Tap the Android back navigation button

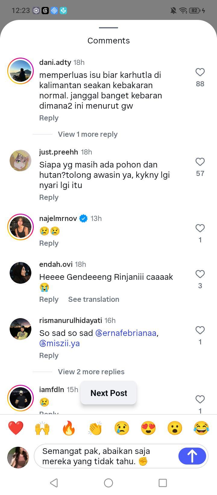(54, 483)
